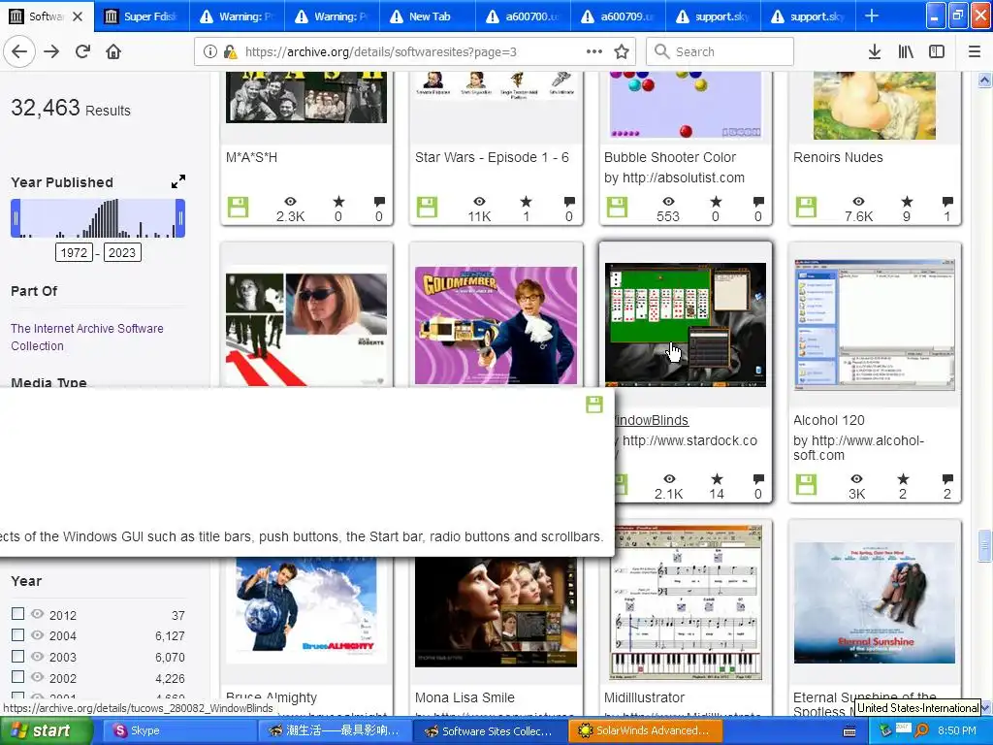
Task: Click the page vertical scrollbar thumb
Action: 984,545
